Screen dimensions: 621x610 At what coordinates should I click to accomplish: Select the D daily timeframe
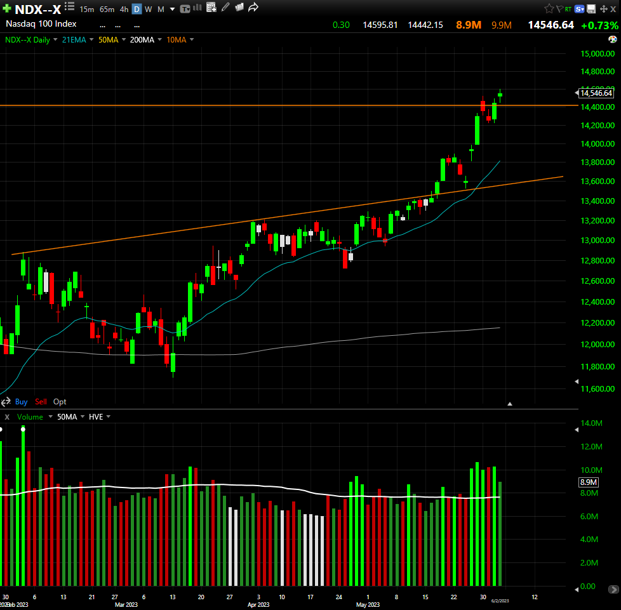137,9
